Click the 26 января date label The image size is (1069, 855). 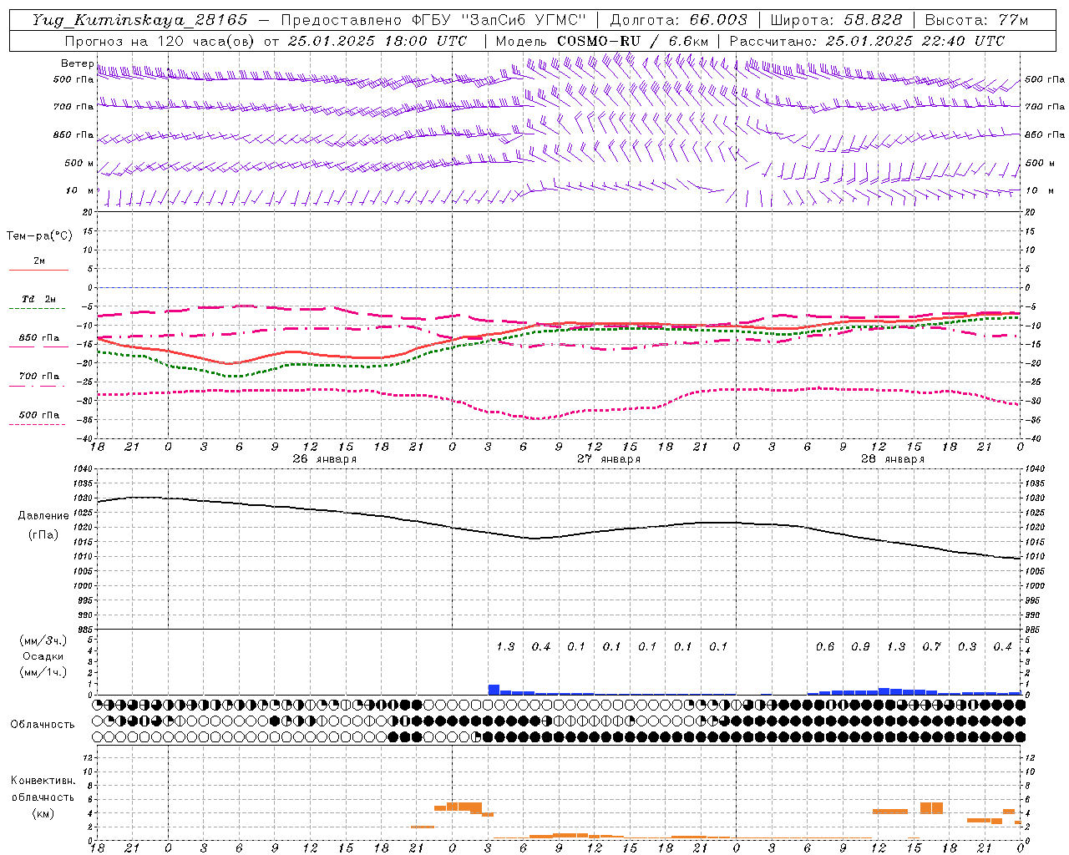[324, 459]
